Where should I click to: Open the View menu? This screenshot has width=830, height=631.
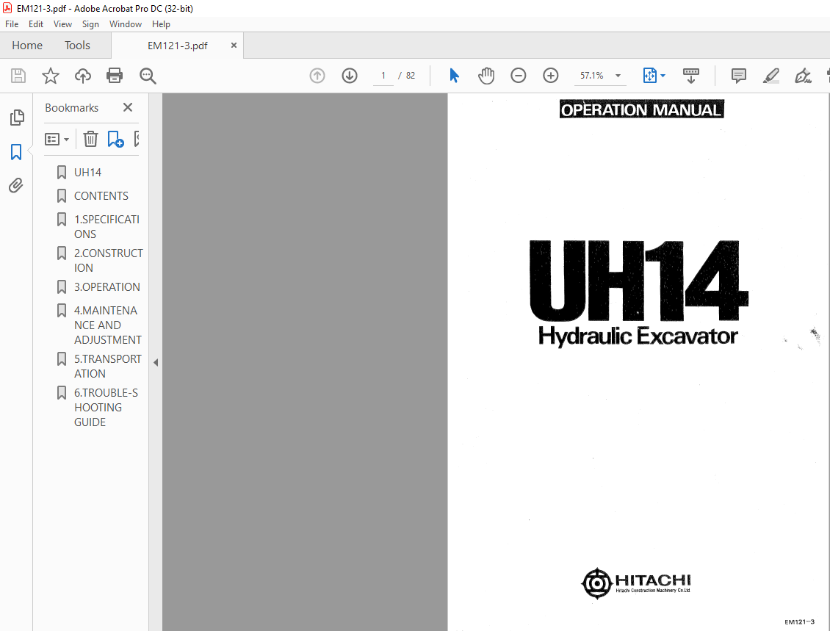(x=62, y=24)
